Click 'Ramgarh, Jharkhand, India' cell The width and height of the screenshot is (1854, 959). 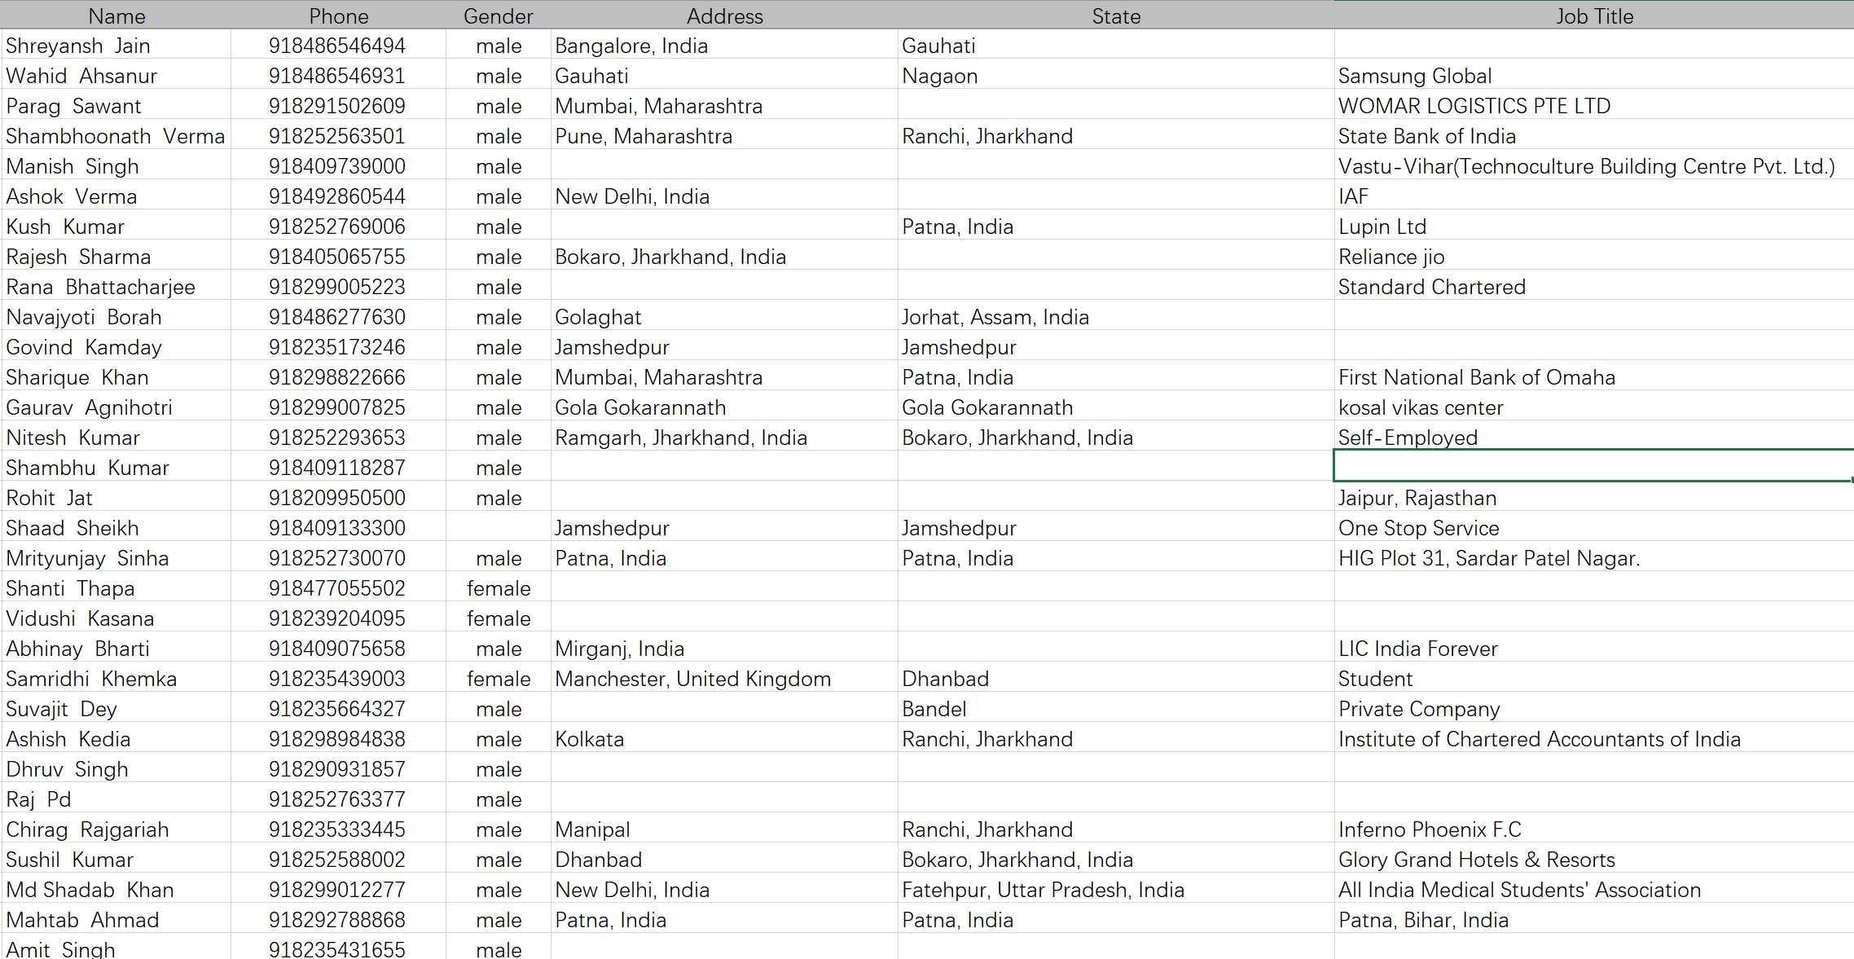click(x=724, y=438)
